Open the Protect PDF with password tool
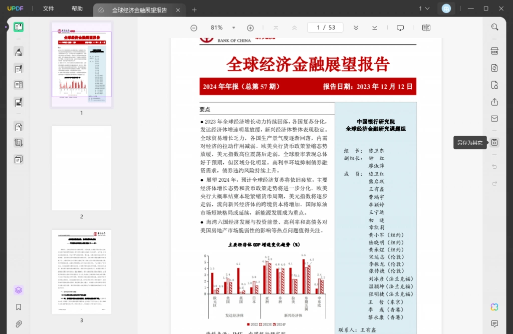Viewport: 513px width, 334px height. (494, 85)
